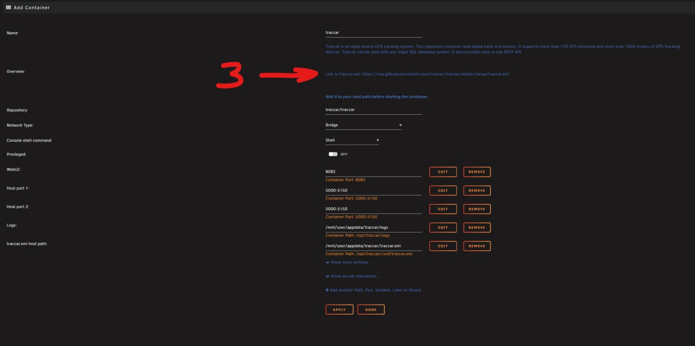The width and height of the screenshot is (695, 346).
Task: Click the Add Container grid icon
Action: tap(8, 7)
